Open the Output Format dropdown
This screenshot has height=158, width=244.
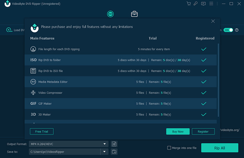(x=69, y=144)
